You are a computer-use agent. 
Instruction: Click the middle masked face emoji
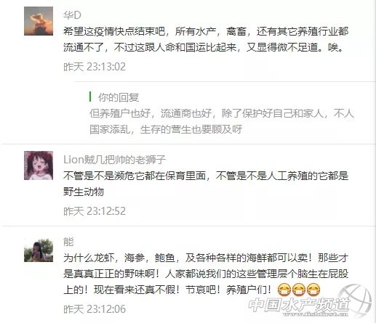(x=299, y=290)
